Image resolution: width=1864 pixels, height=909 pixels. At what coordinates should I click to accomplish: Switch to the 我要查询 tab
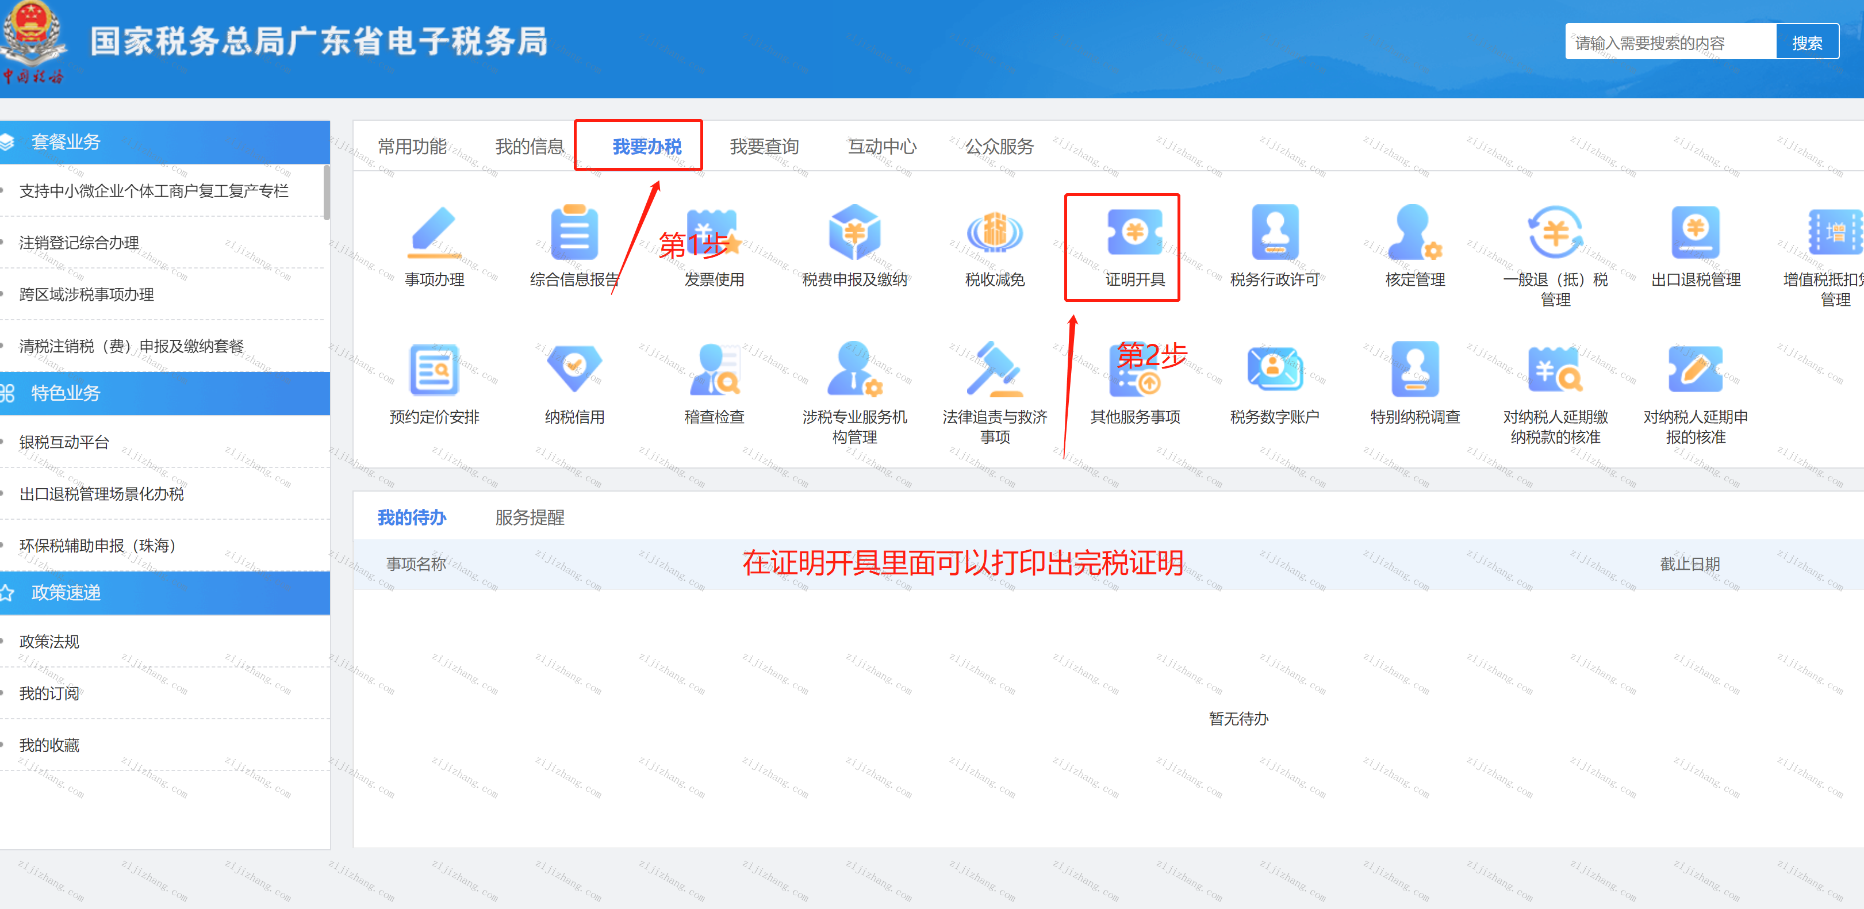pos(764,147)
